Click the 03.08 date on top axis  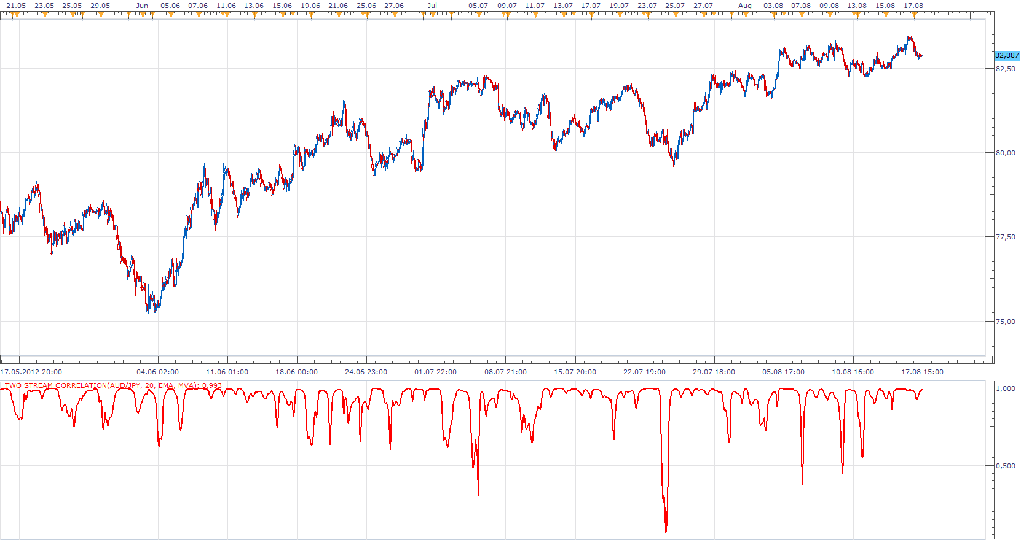coord(773,6)
